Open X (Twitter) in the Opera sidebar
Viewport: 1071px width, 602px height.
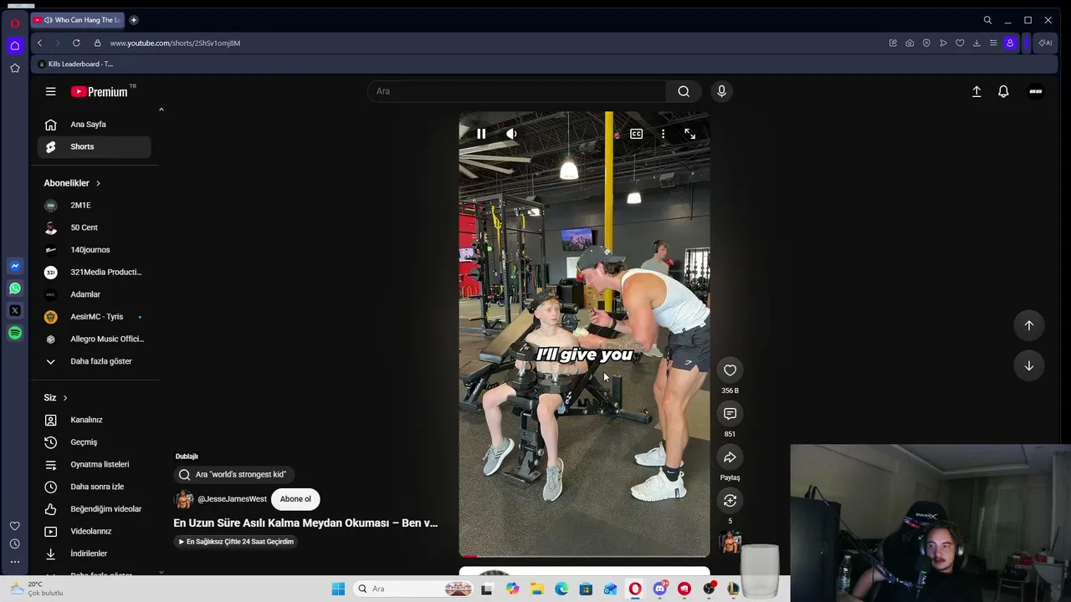click(x=15, y=311)
